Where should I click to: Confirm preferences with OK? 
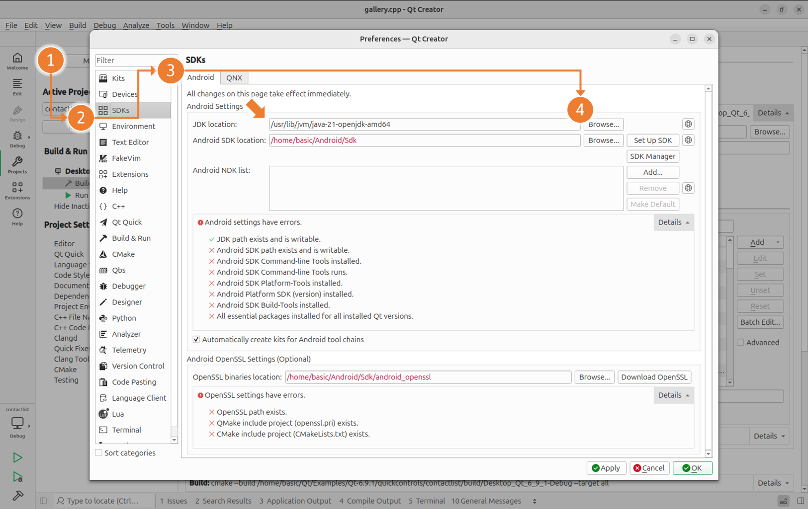(693, 468)
